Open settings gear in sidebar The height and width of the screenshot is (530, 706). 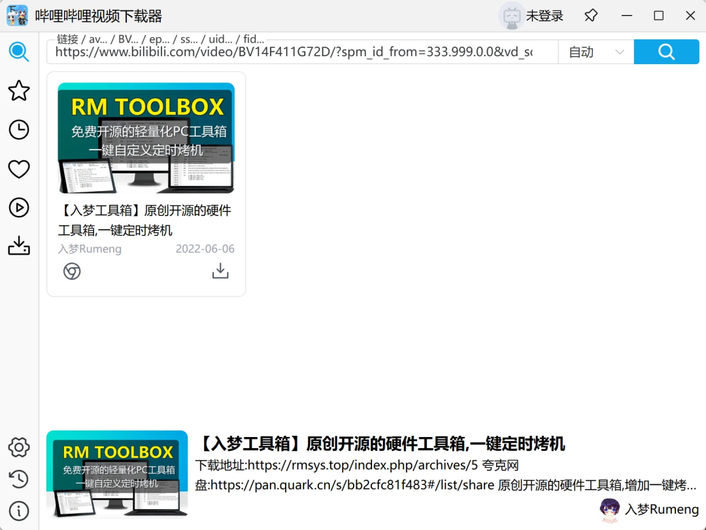19,448
